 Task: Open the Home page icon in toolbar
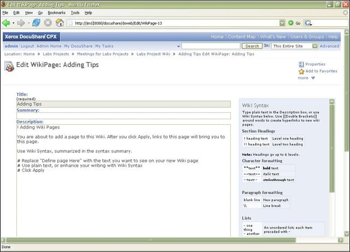tap(60, 23)
